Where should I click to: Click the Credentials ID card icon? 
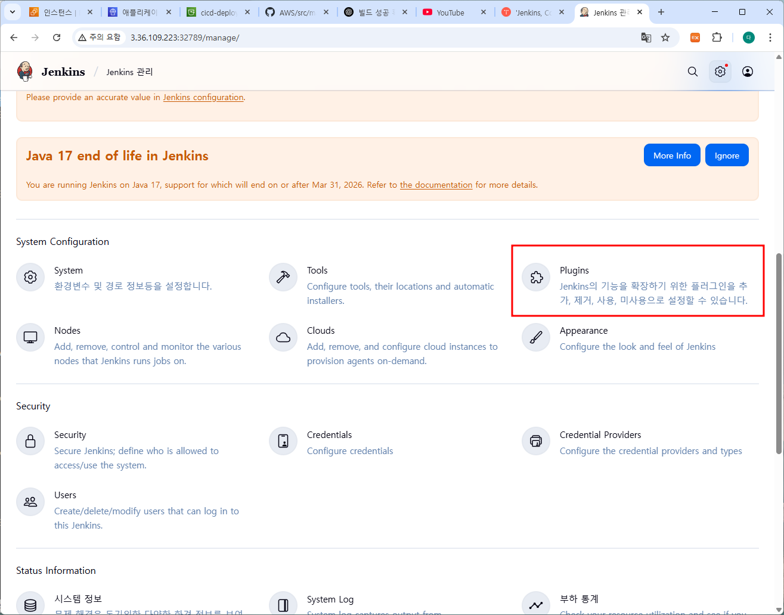pos(283,442)
